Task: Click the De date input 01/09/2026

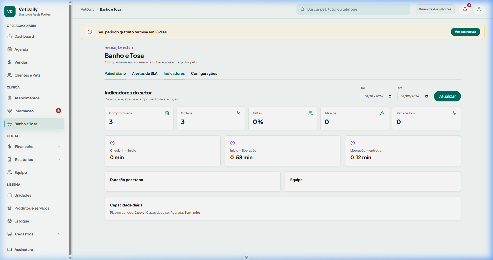Action: click(378, 96)
